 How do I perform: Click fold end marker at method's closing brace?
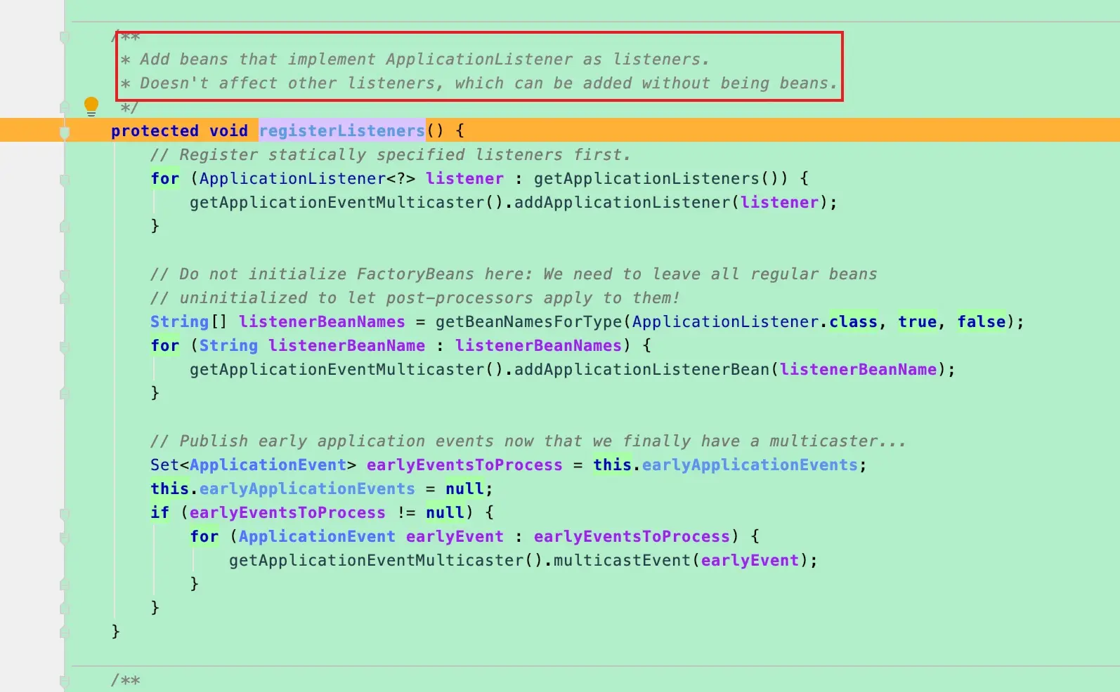pos(65,632)
